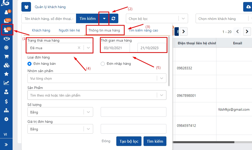This screenshot has width=252, height=150.
Task: Click the Đóng link to close panel
Action: pyautogui.click(x=106, y=141)
